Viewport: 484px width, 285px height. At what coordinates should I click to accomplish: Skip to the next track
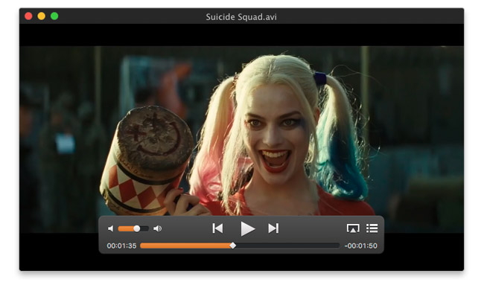[x=273, y=228]
